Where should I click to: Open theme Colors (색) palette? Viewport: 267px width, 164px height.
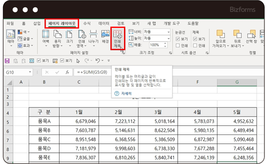coord(25,32)
